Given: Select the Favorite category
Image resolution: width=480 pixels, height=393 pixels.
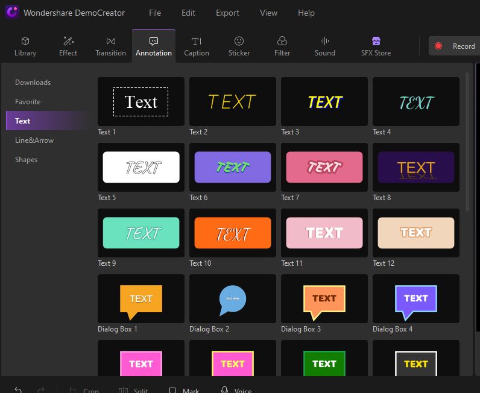Looking at the screenshot, I should [28, 102].
